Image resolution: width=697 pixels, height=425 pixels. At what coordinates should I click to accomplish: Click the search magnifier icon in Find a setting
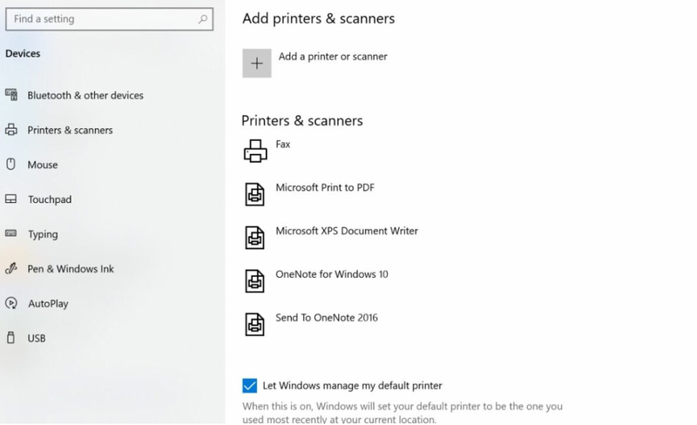pyautogui.click(x=203, y=19)
